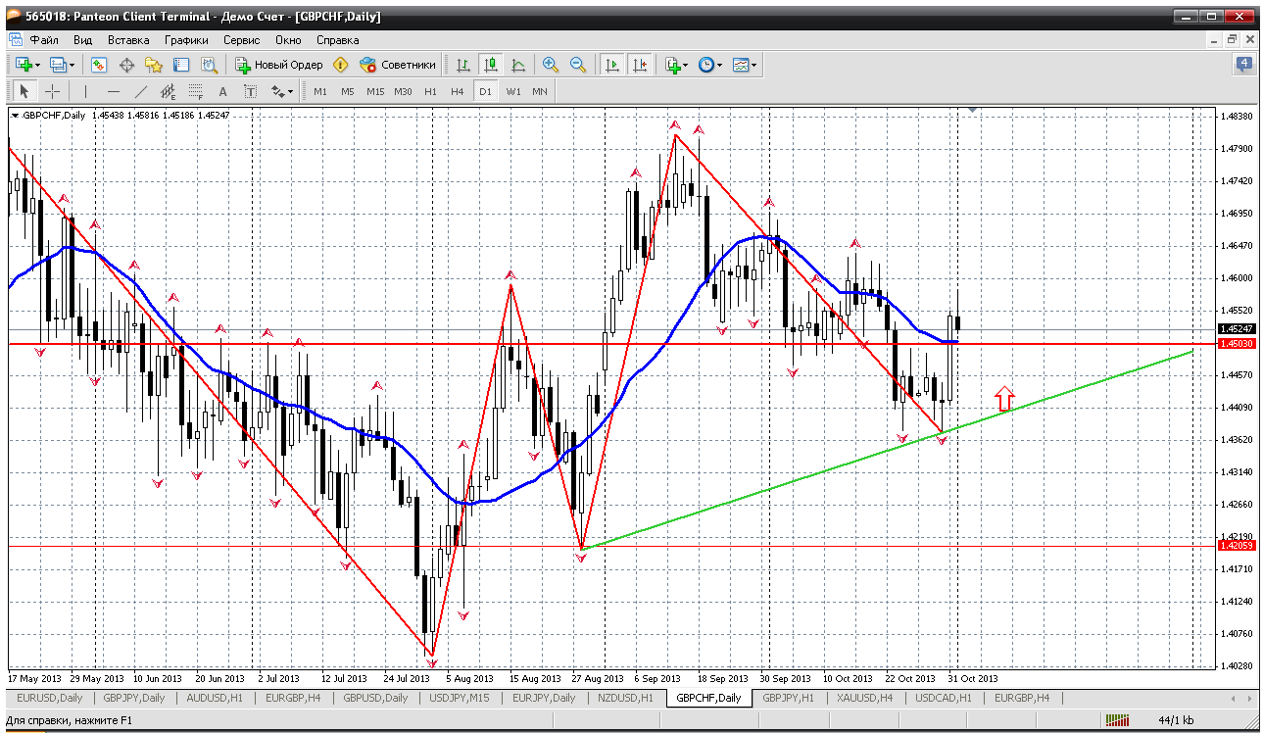Click the red price label 1.45030

click(1235, 344)
